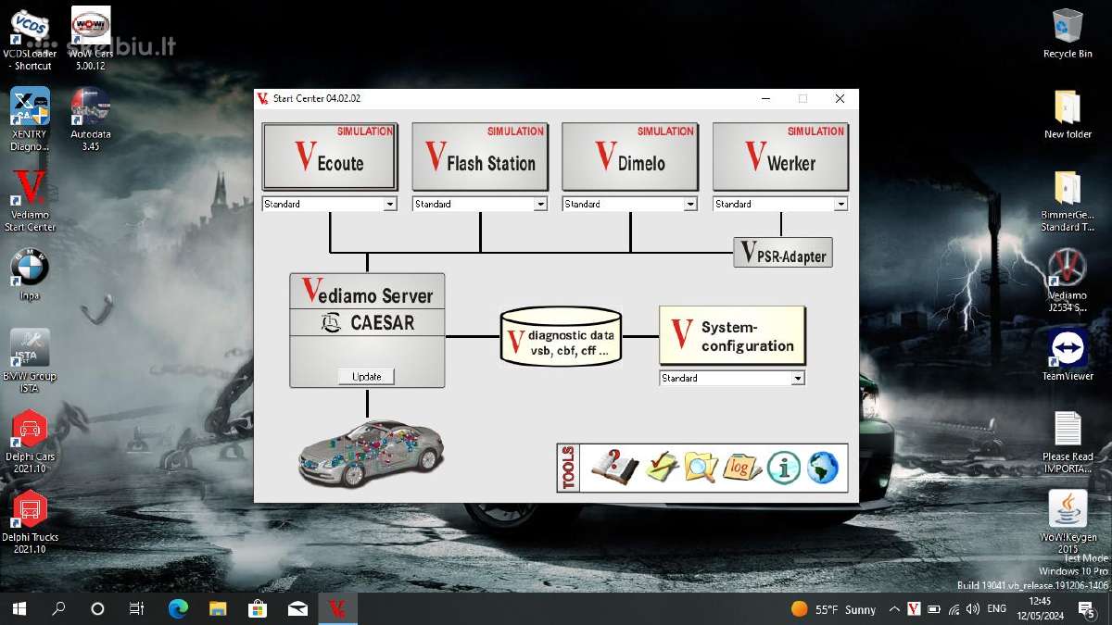The image size is (1112, 625).
Task: Show hidden tray icons chevron
Action: point(893,608)
